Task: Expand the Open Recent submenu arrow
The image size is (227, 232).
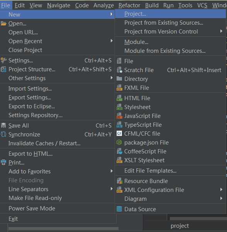Action: click(112, 41)
